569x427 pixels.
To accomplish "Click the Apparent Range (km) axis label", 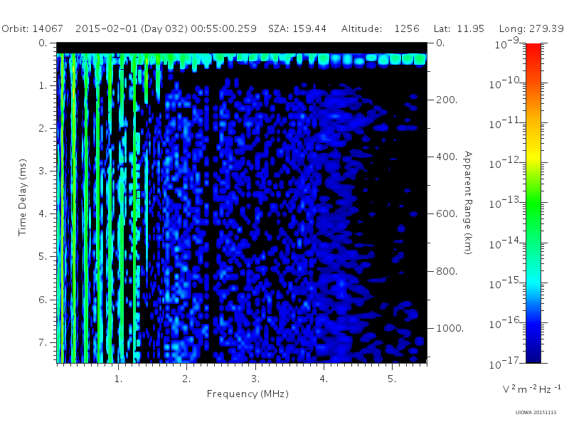I will pos(469,203).
